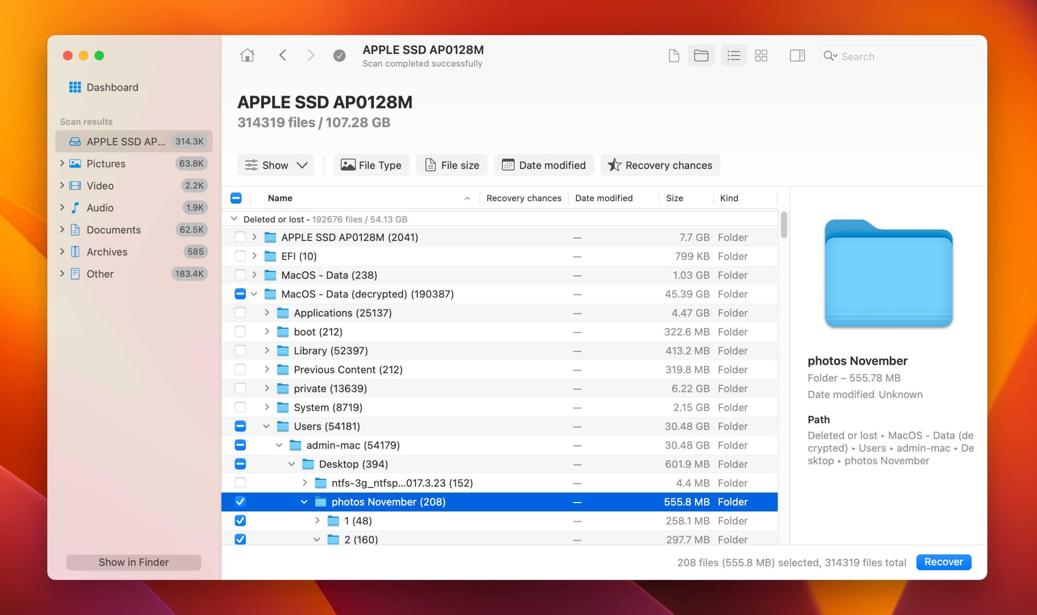Click the APPLE SSD drive icon in sidebar
1037x615 pixels.
[75, 142]
